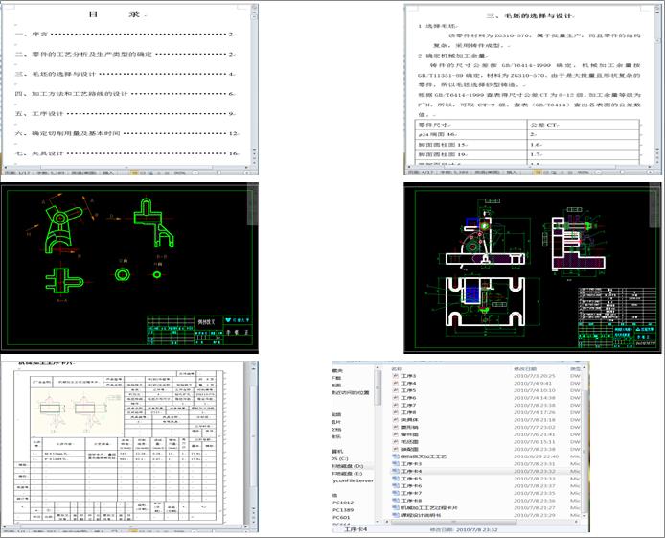Click the 工序卡6 Word document icon
The image size is (665, 538).
click(396, 486)
